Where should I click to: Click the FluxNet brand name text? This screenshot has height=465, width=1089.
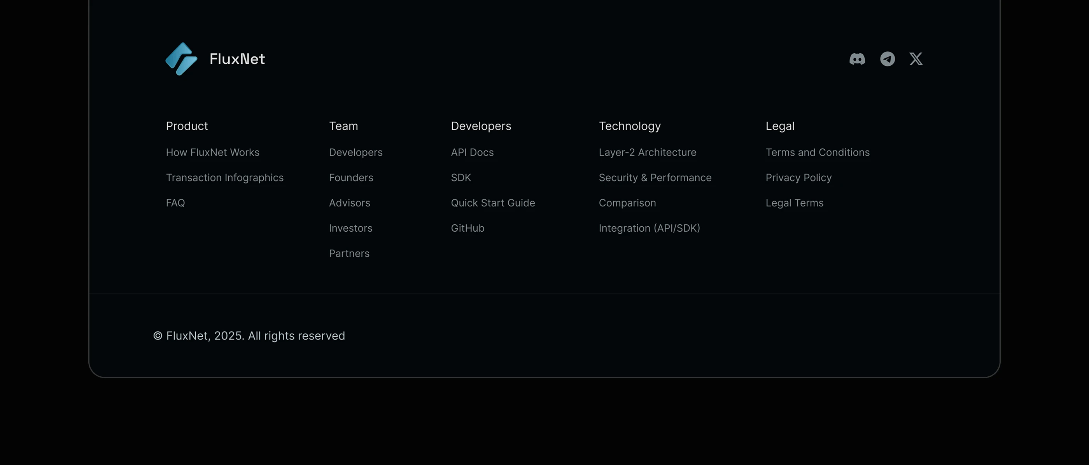pyautogui.click(x=237, y=59)
